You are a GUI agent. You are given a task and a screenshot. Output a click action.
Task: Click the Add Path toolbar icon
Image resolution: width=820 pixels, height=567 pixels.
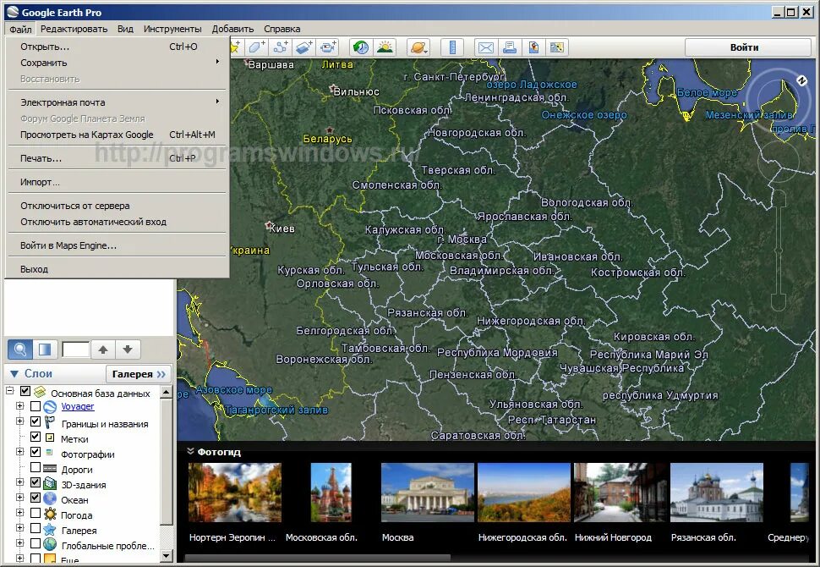(281, 47)
